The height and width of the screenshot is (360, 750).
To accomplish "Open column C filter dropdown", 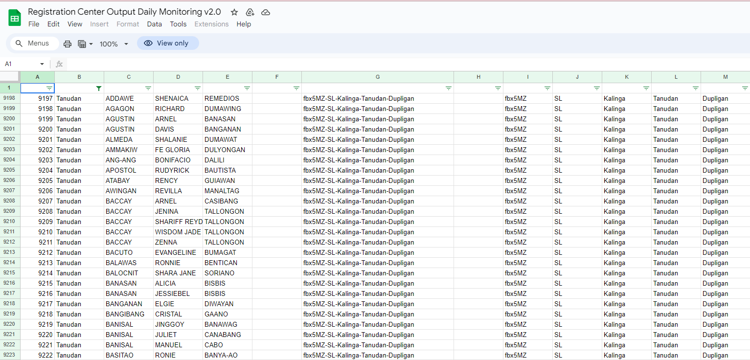I will coord(148,89).
